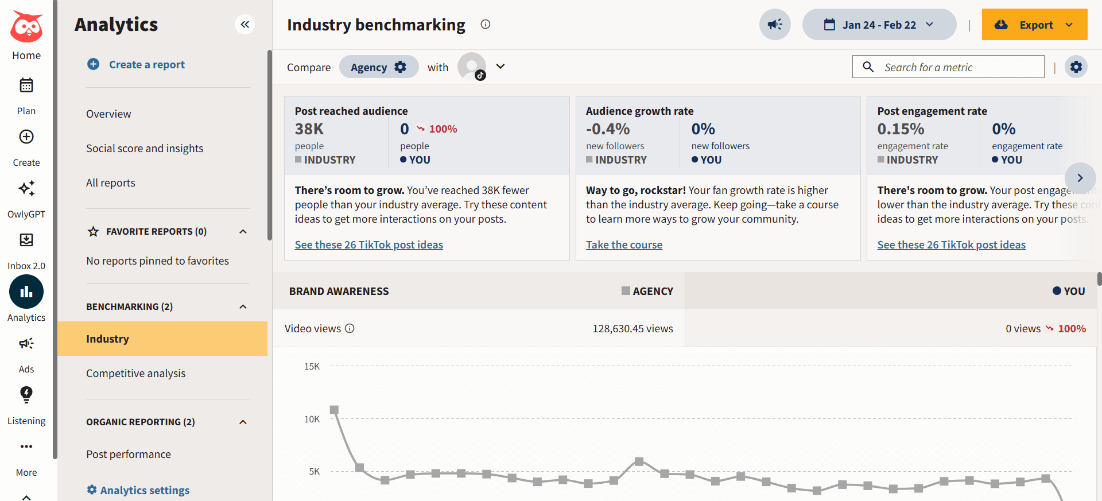Collapse the Analytics sidebar panel
Image resolution: width=1102 pixels, height=501 pixels.
[x=245, y=24]
